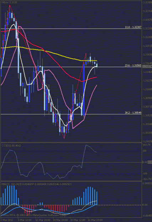The image size is (152, 222).
Task: Click the 16 Mar 20:00 time label
Action: coord(95,220)
